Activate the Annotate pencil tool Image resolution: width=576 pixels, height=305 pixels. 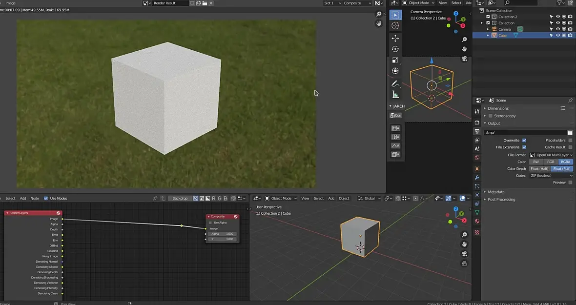point(395,84)
